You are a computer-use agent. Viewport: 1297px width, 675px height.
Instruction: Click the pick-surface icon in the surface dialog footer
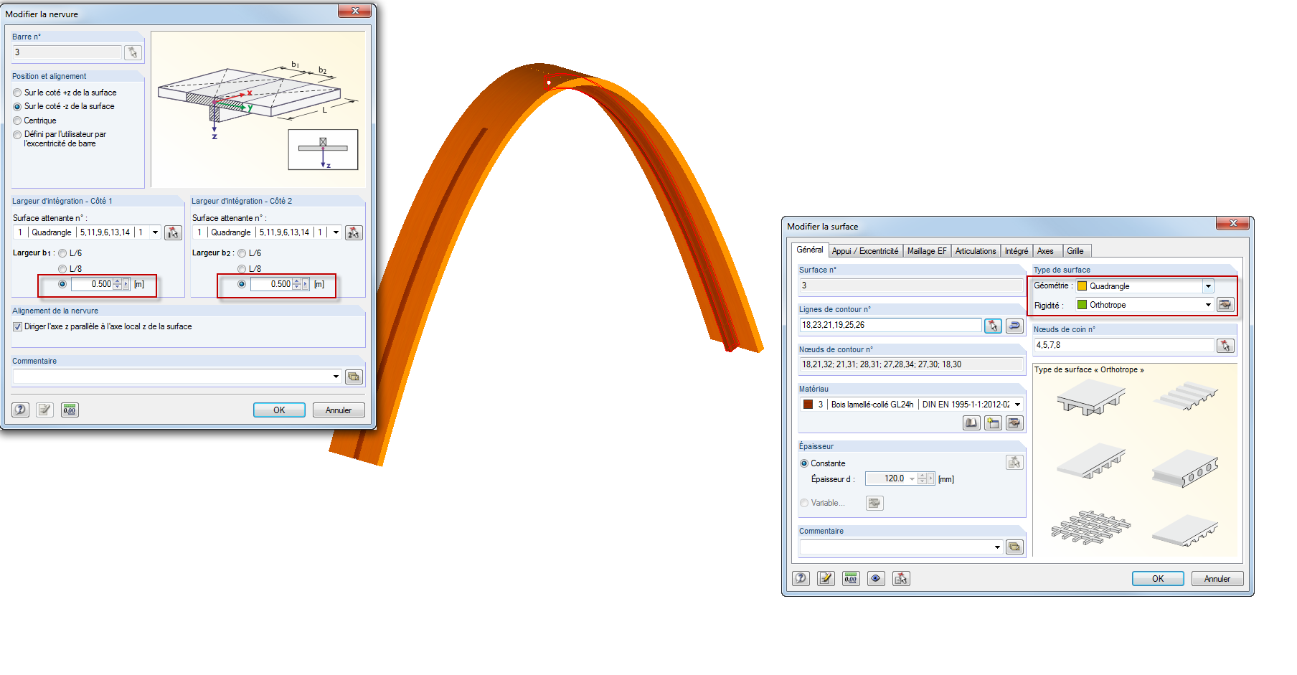click(901, 578)
